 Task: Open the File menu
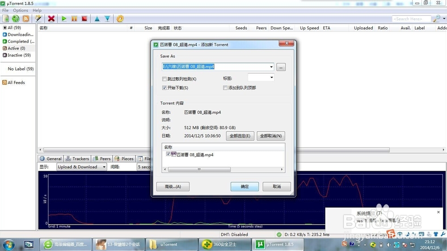point(5,10)
